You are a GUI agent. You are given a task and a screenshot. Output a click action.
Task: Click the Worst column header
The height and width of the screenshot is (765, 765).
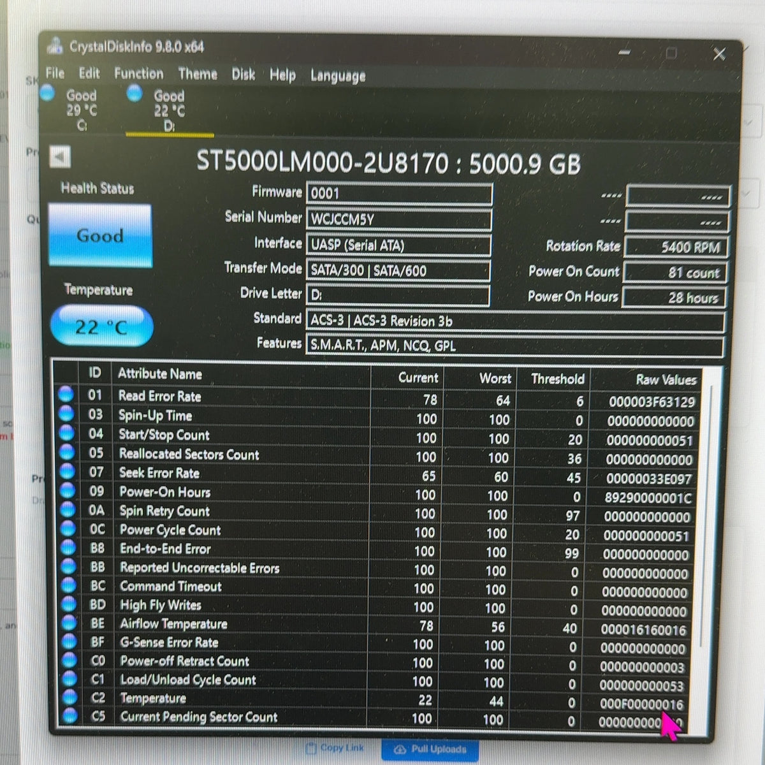495,379
